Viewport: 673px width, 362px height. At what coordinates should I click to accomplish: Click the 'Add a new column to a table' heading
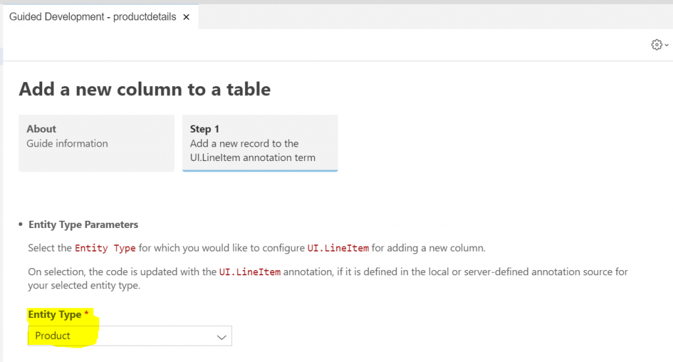[x=145, y=89]
